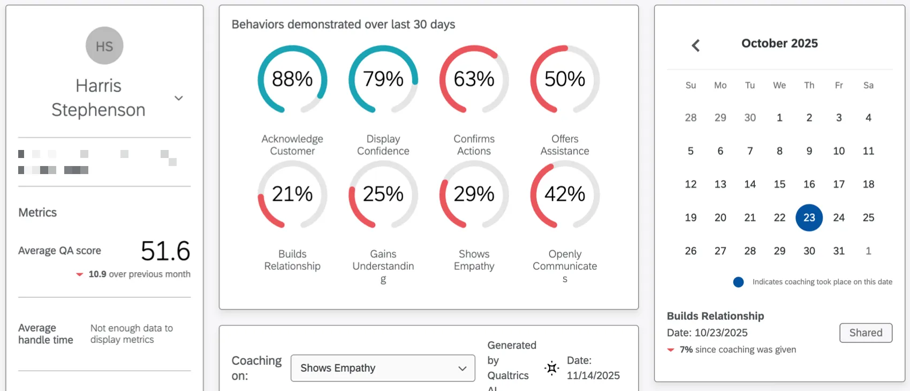Click Harris Stephenson's HS avatar
The height and width of the screenshot is (391, 910).
click(104, 46)
